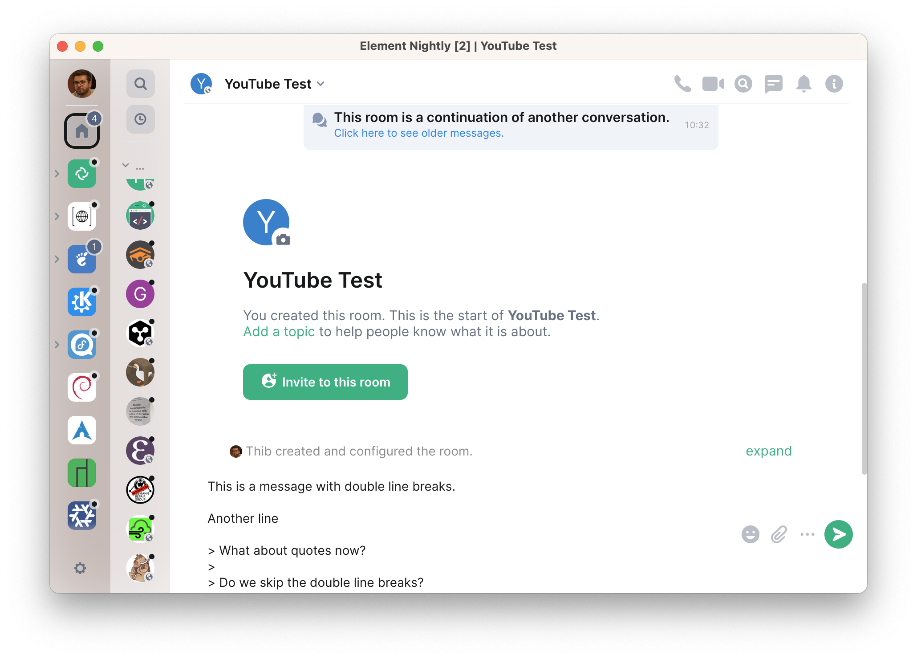Collapse the room list section chevron
The width and height of the screenshot is (917, 659).
tap(126, 165)
